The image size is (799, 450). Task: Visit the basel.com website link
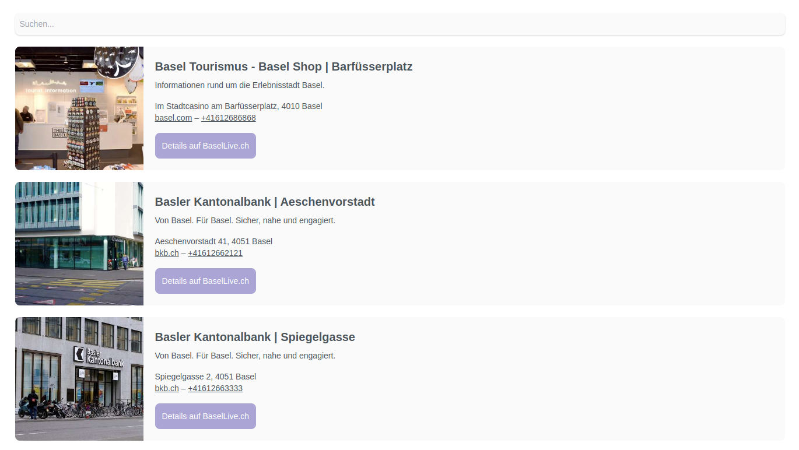point(173,118)
